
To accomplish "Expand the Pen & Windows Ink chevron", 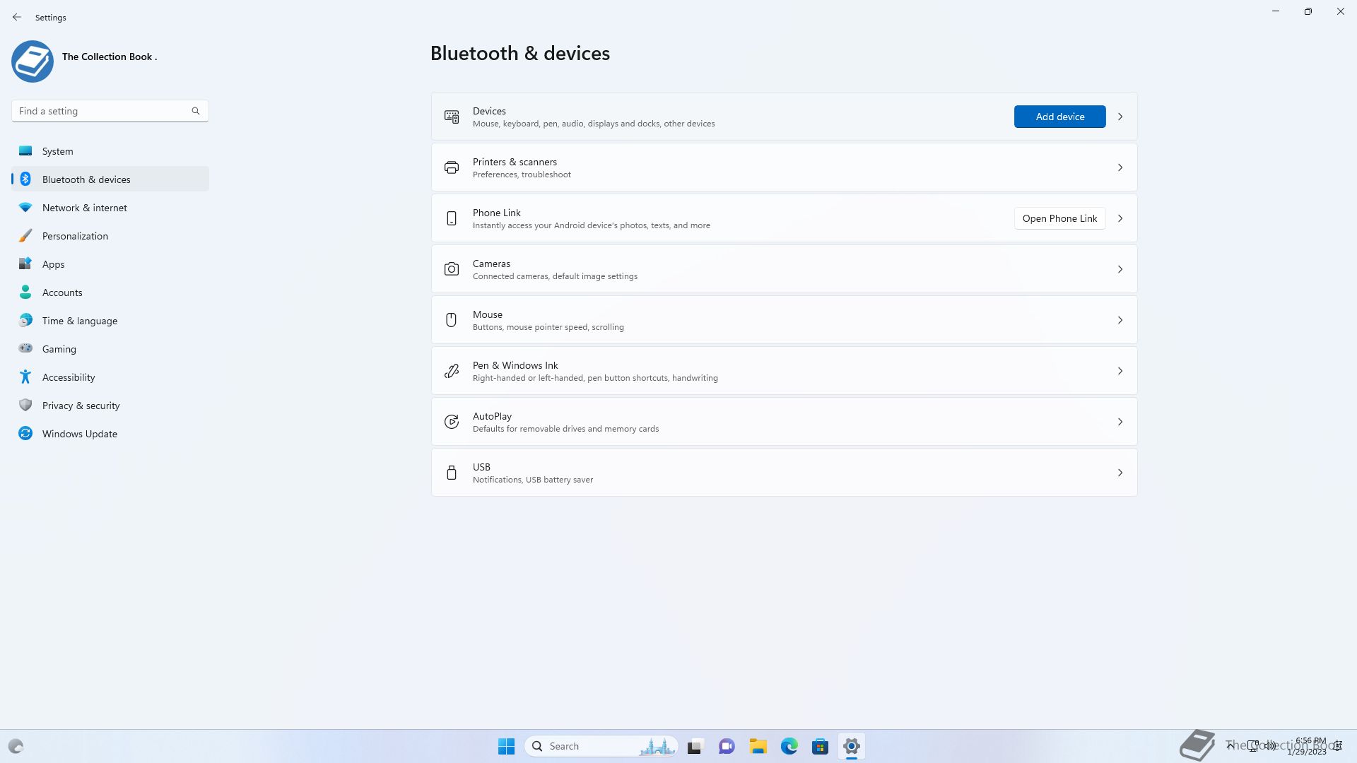I will (x=1120, y=371).
